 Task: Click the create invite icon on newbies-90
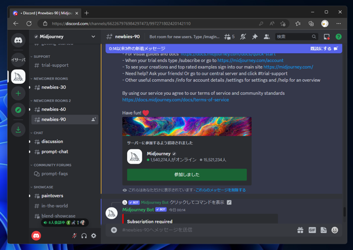93,120
